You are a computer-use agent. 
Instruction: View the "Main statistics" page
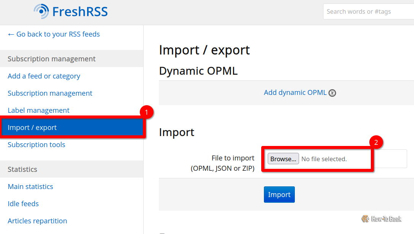tap(30, 186)
